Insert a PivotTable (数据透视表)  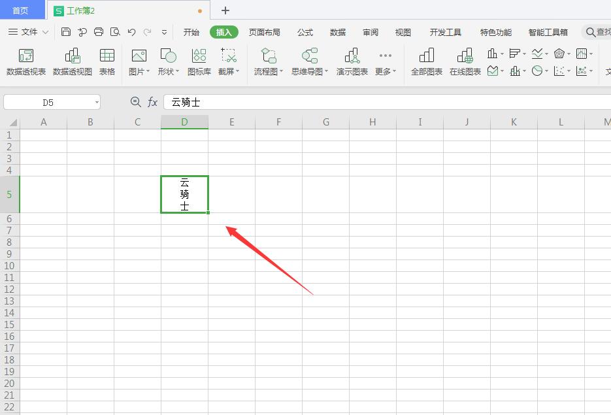25,61
